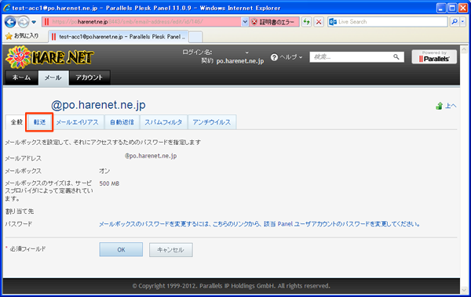This screenshot has width=471, height=297.
Task: Open the メールエイリアス tab
Action: [78, 122]
